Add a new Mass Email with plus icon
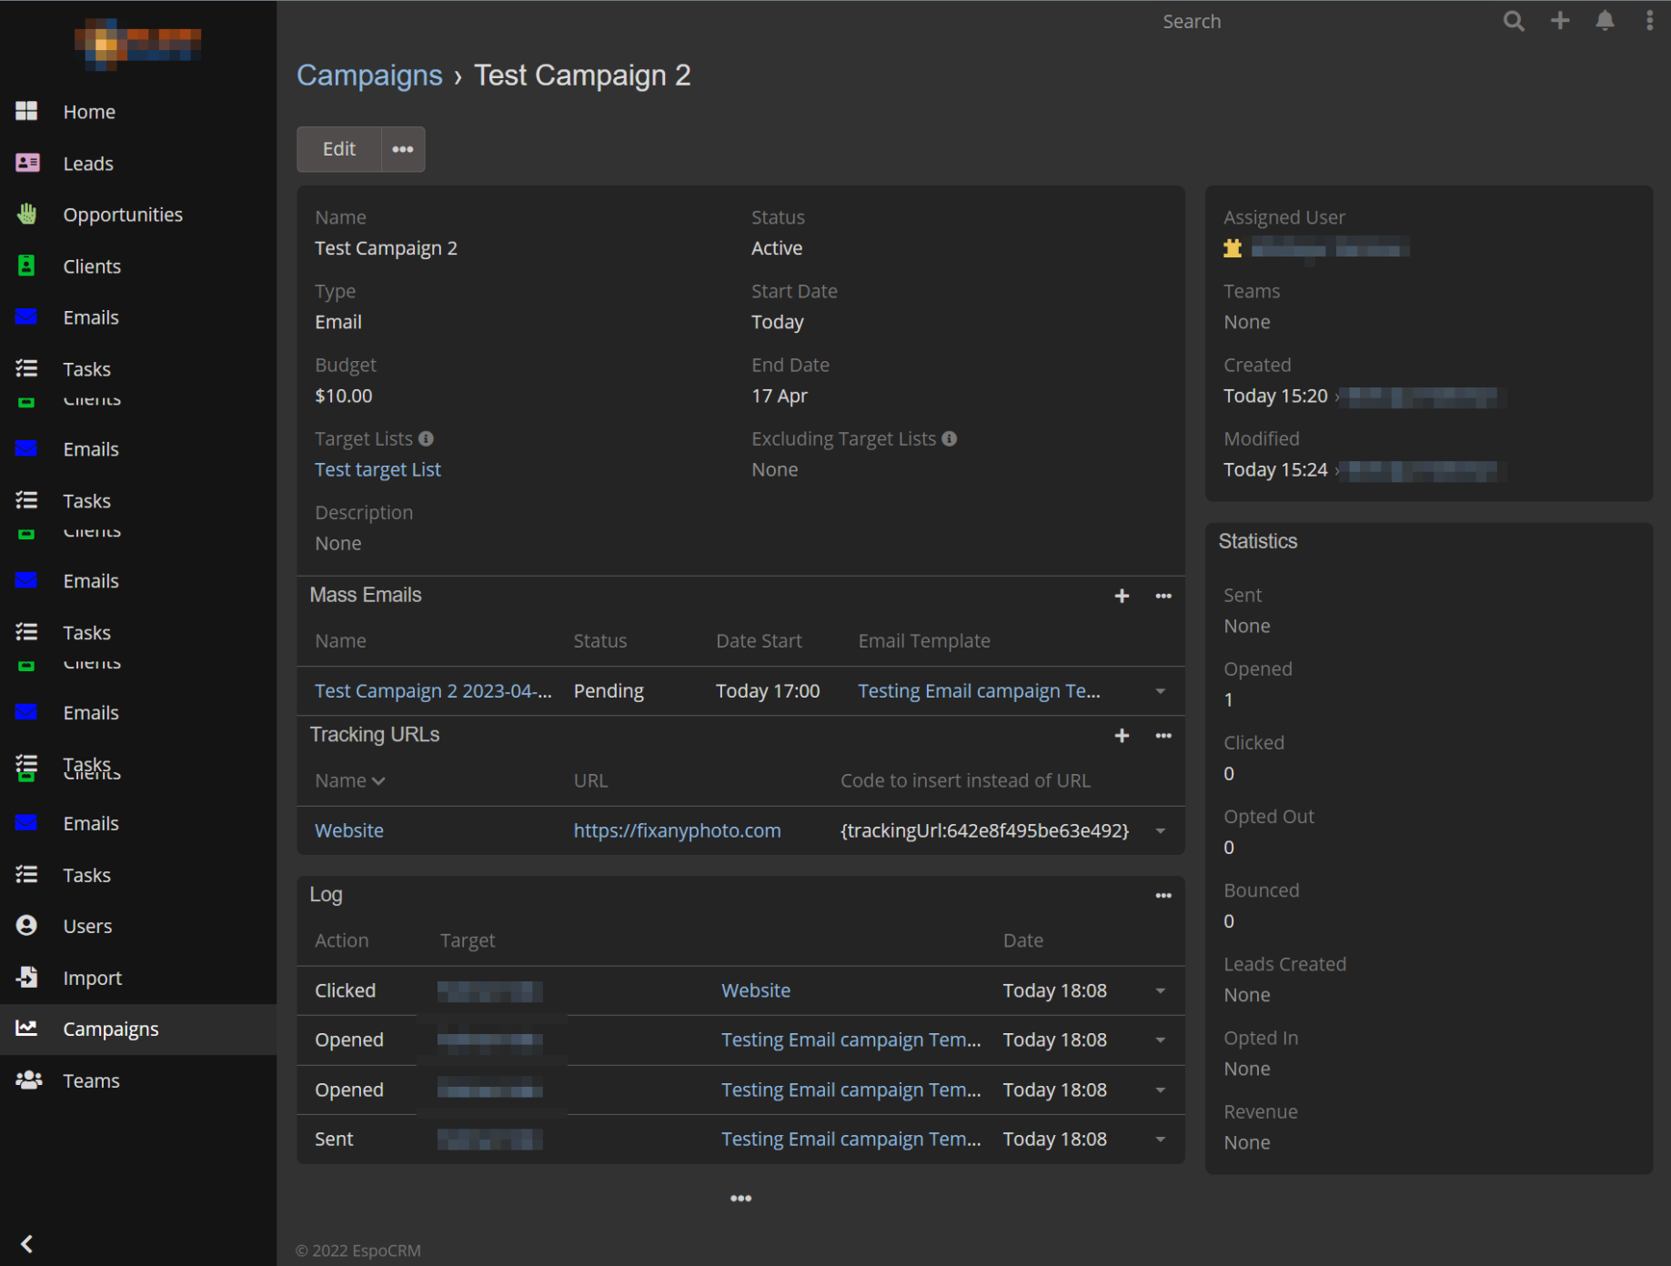Screen dimensions: 1671x1266 click(1122, 596)
